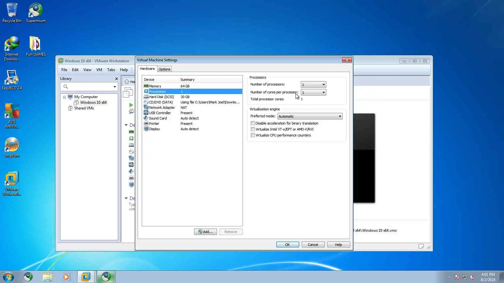Select My Computer in the Library tree
Screen dimensions: 504x283
pos(86,97)
